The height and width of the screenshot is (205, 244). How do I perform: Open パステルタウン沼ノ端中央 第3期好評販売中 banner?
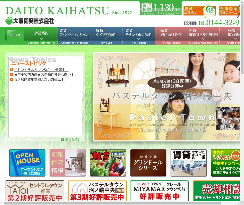pos(97,191)
